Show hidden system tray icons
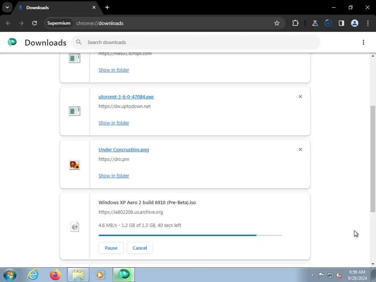Image resolution: width=376 pixels, height=282 pixels. (x=312, y=275)
